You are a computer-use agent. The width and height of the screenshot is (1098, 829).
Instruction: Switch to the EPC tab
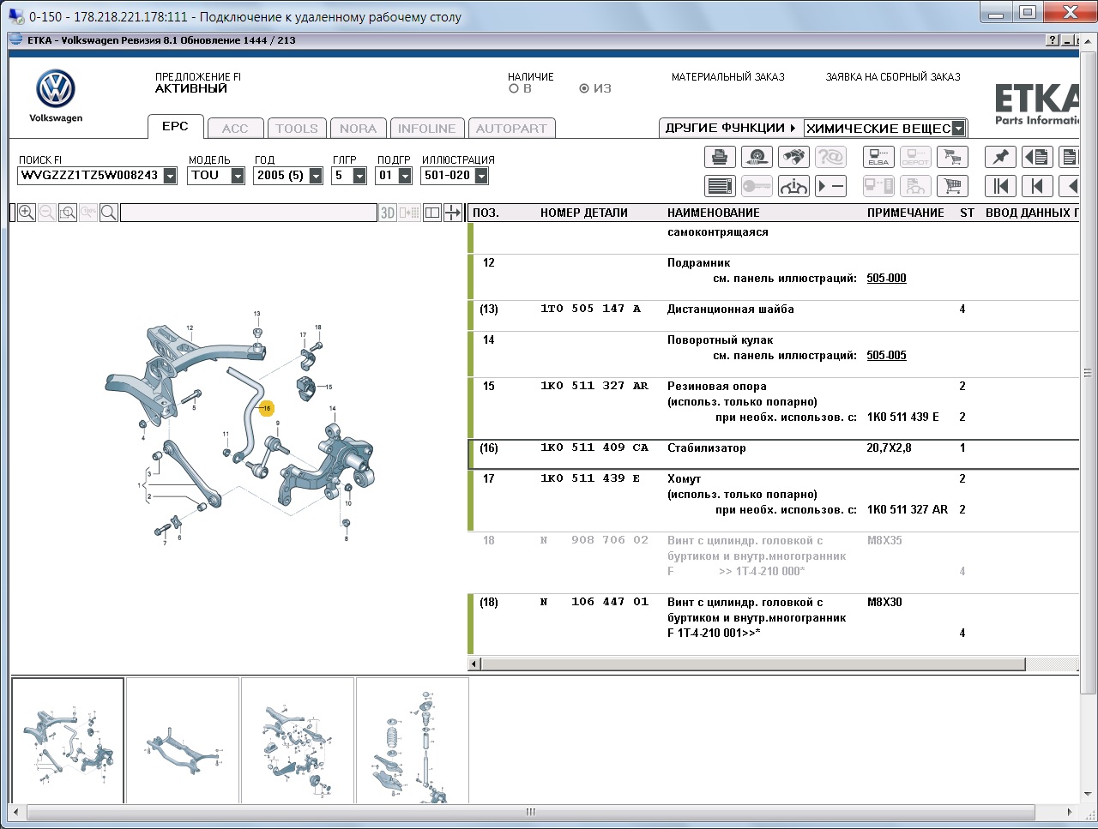(x=175, y=126)
